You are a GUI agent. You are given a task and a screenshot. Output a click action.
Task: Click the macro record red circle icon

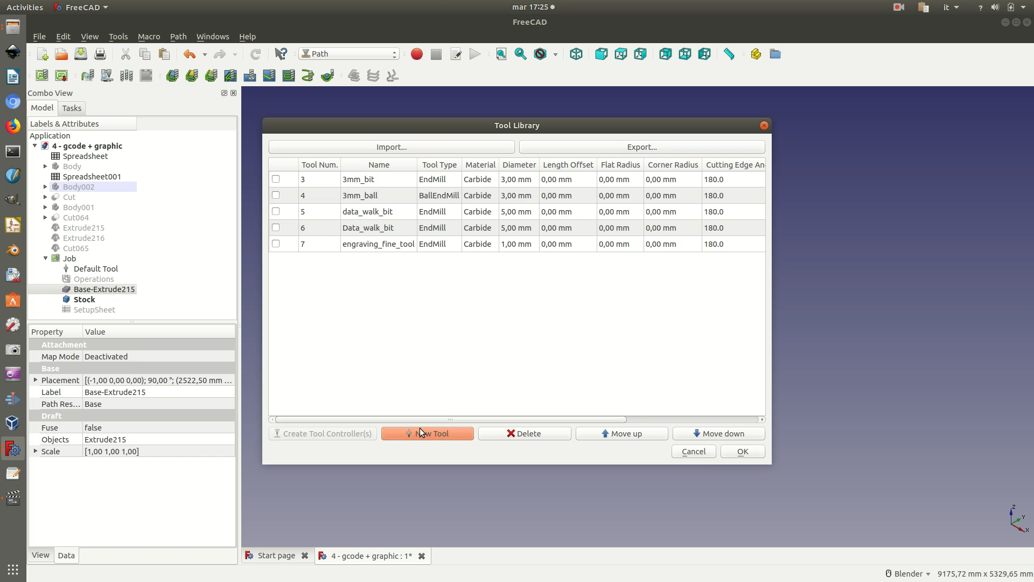click(416, 54)
